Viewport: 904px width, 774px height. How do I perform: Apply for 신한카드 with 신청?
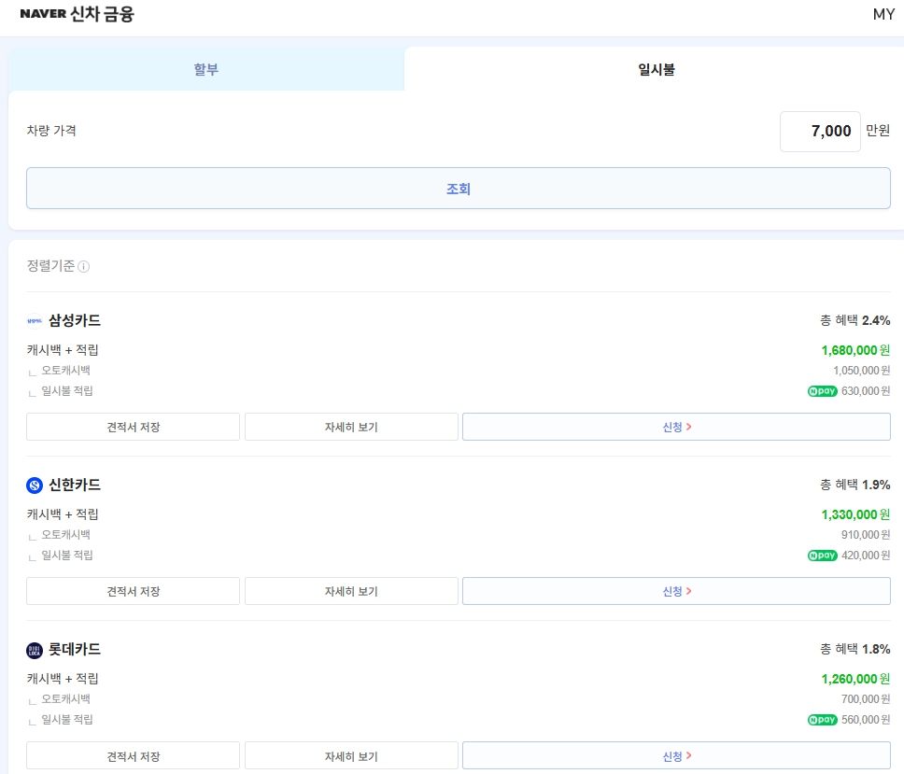click(676, 591)
